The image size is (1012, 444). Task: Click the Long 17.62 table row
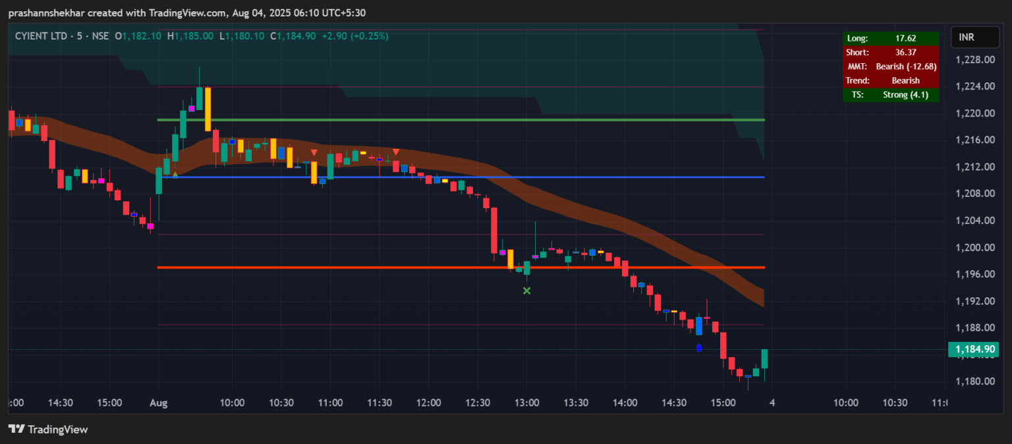tap(891, 38)
